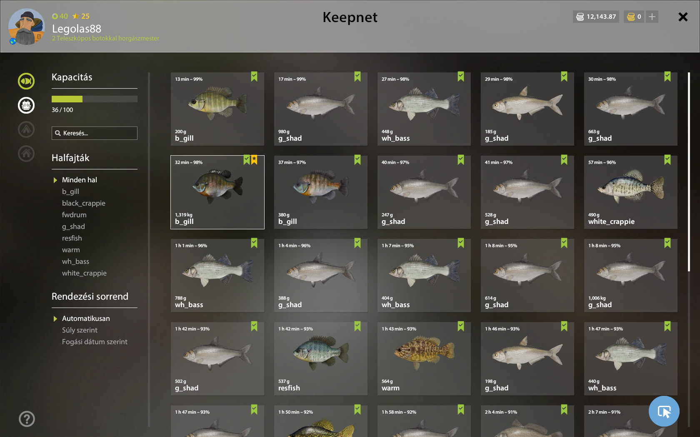Click the gold star trophy marker on 1,319 kg b_gill
Viewport: 700px width, 437px height.
254,160
